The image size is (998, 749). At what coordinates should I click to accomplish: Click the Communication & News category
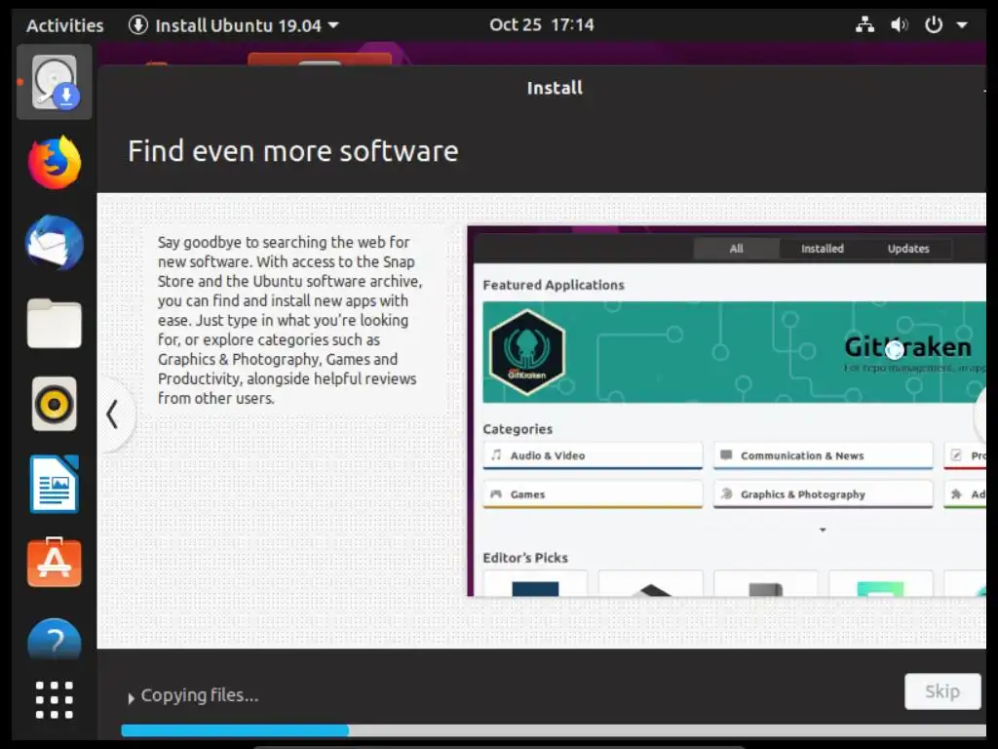coord(823,456)
